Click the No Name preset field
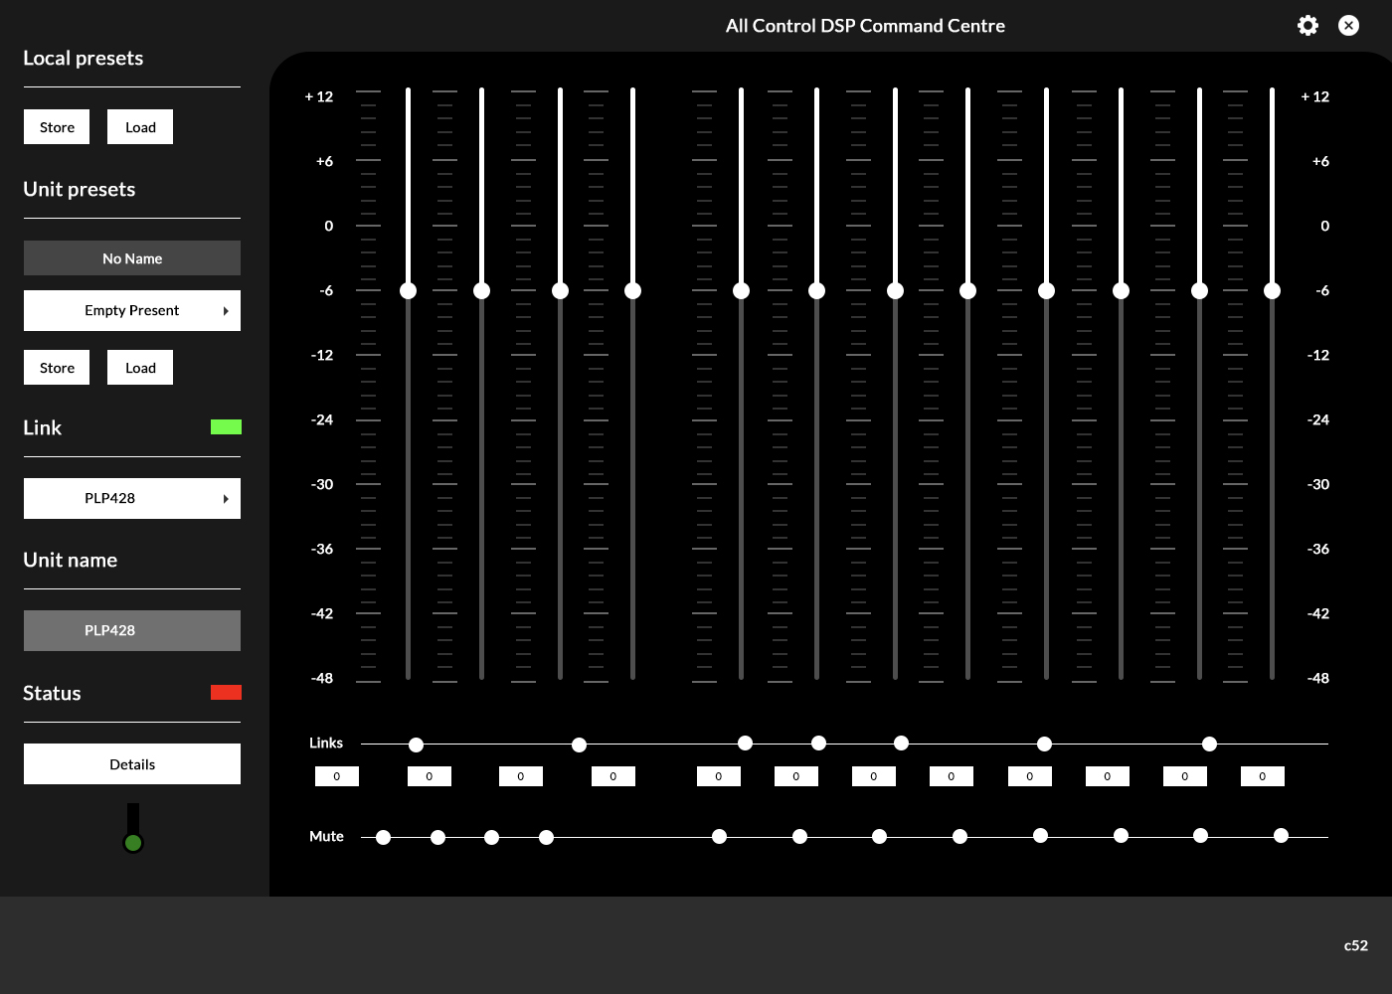The image size is (1392, 994). [132, 258]
